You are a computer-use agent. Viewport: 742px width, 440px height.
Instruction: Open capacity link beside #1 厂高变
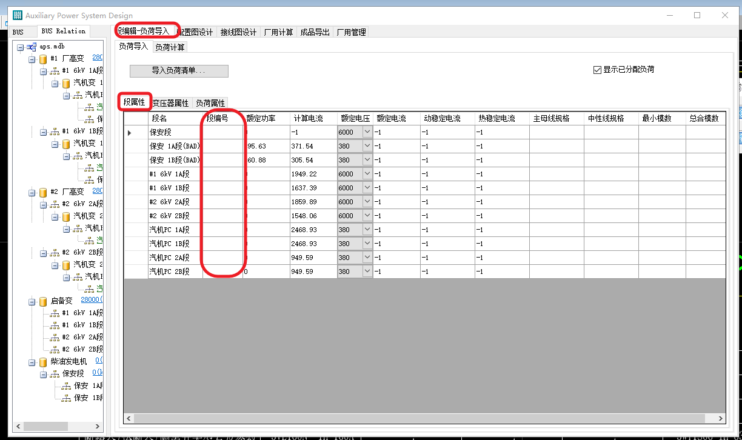(x=98, y=58)
